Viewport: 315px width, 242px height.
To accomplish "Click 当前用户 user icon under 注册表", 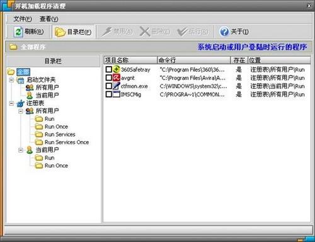I will 30,150.
